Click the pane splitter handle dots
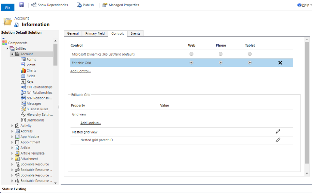 [x=59, y=108]
